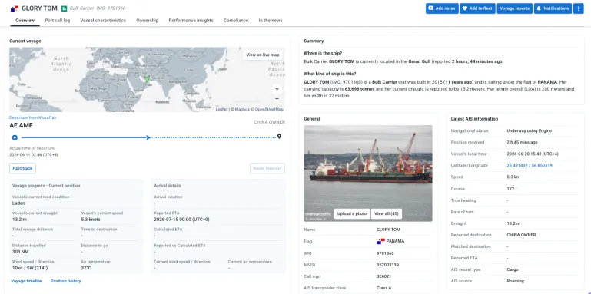Open the Position history link
Image resolution: width=591 pixels, height=294 pixels.
(x=65, y=281)
